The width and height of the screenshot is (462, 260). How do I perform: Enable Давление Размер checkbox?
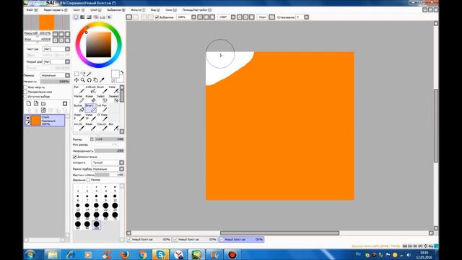pos(88,180)
